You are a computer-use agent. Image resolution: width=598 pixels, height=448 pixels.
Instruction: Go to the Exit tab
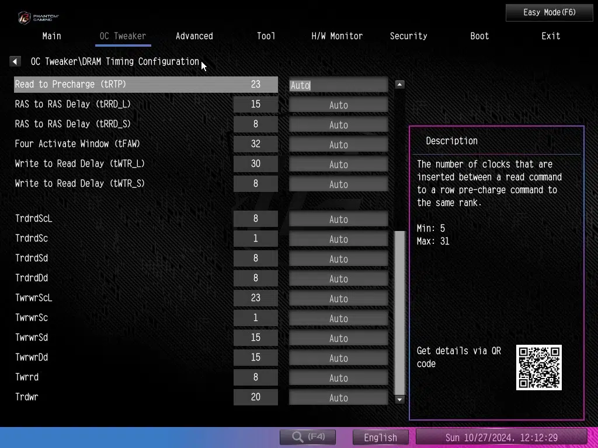pos(551,36)
